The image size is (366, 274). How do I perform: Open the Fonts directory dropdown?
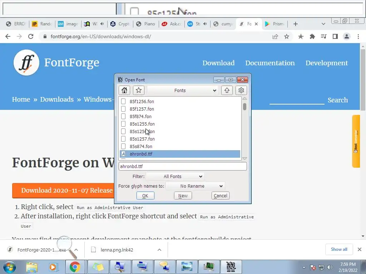(183, 90)
